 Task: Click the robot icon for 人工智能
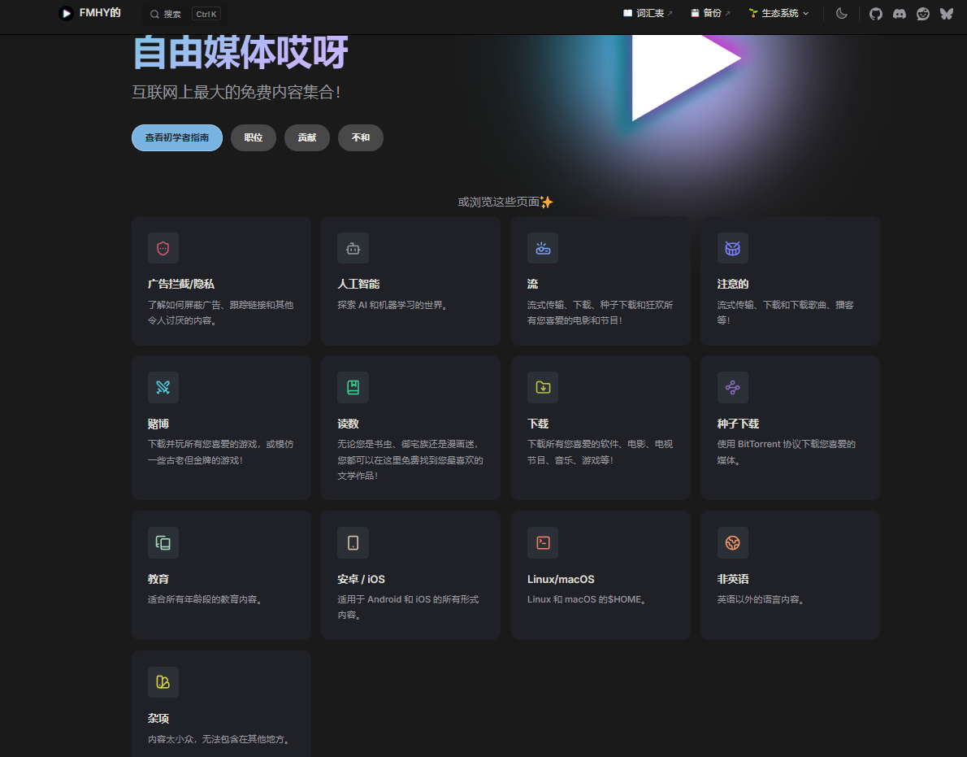pyautogui.click(x=353, y=248)
